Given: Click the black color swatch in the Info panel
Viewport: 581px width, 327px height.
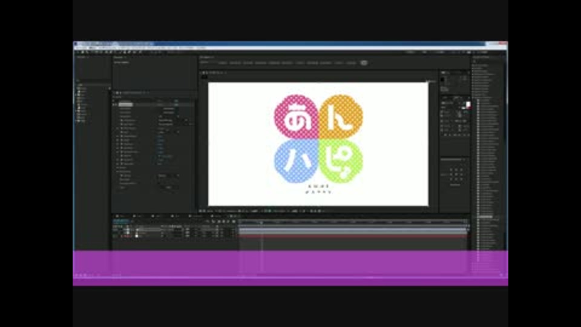Looking at the screenshot, I should (442, 79).
